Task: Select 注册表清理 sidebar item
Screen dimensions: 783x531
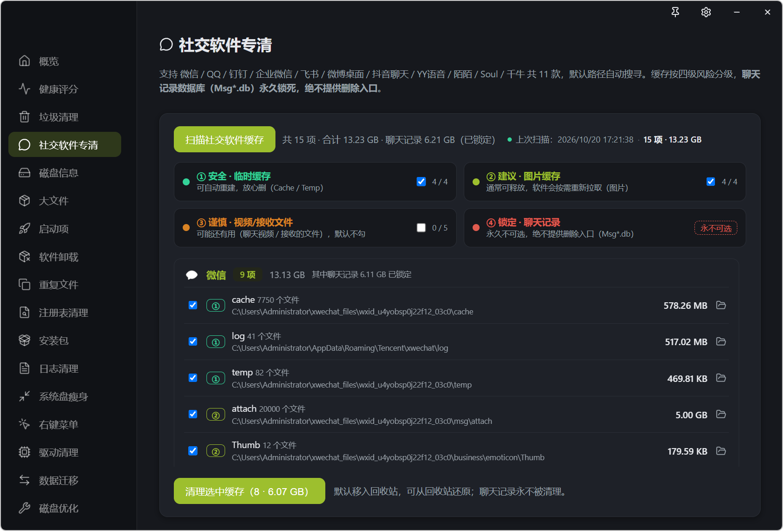Action: (x=65, y=313)
